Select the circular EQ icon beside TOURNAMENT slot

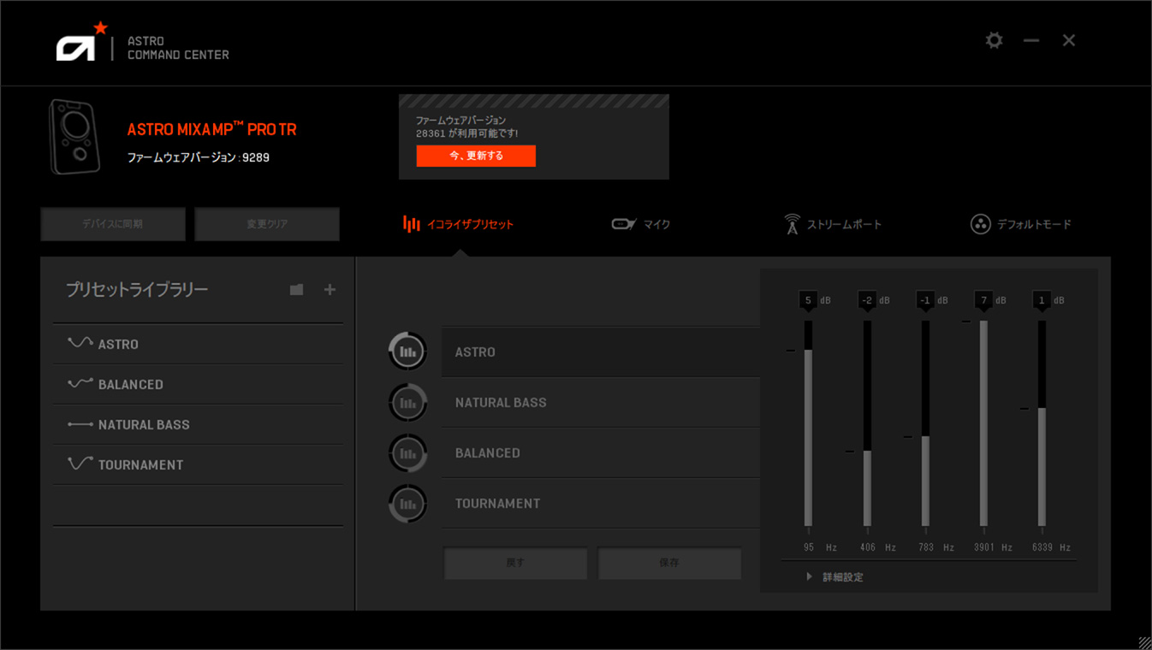pyautogui.click(x=407, y=504)
